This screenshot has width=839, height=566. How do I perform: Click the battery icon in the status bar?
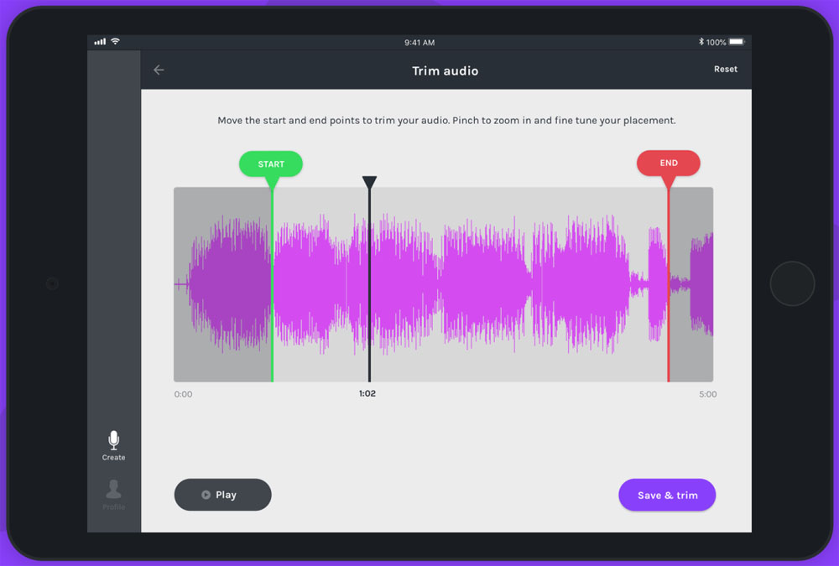point(736,42)
